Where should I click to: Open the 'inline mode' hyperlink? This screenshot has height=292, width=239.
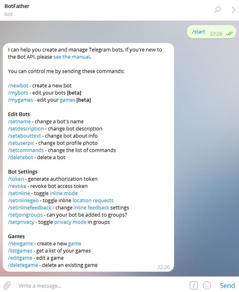64,193
